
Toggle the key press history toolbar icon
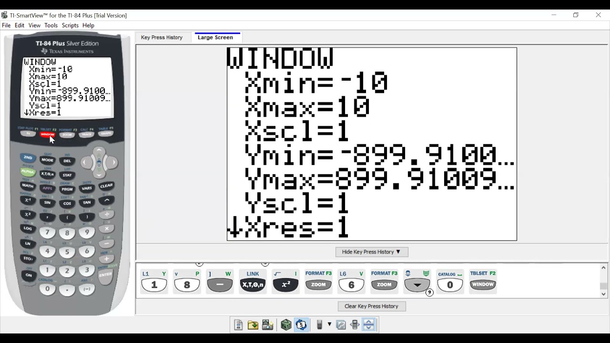pyautogui.click(x=301, y=325)
